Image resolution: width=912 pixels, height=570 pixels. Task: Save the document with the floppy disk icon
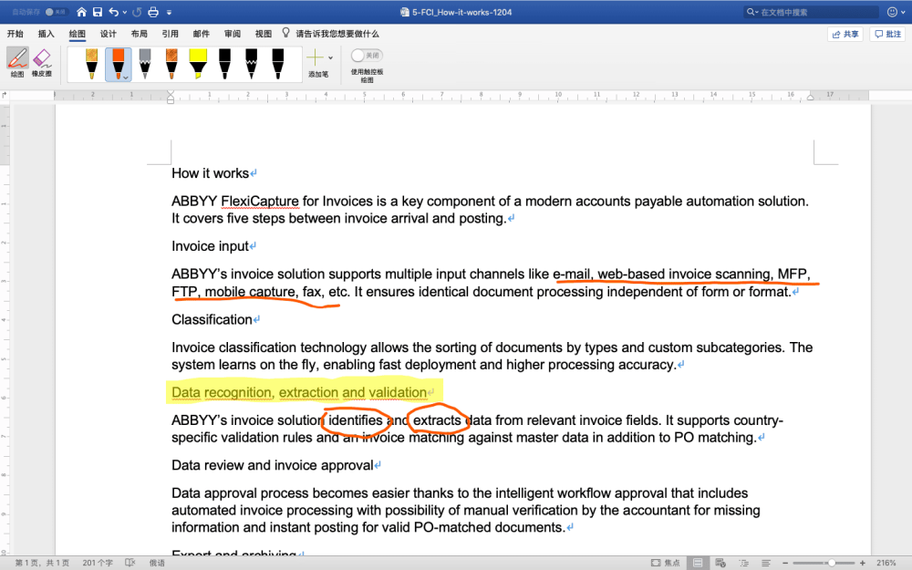(98, 12)
